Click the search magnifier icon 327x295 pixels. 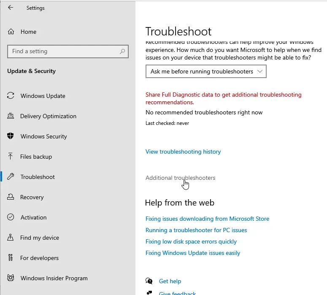coord(122,51)
